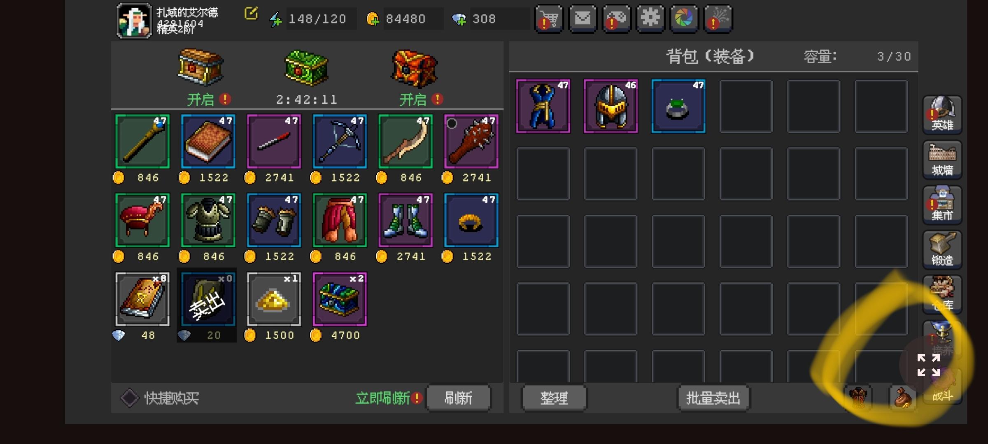Image resolution: width=988 pixels, height=444 pixels.
Task: Select the crossbow item priced 1522
Action: click(340, 141)
